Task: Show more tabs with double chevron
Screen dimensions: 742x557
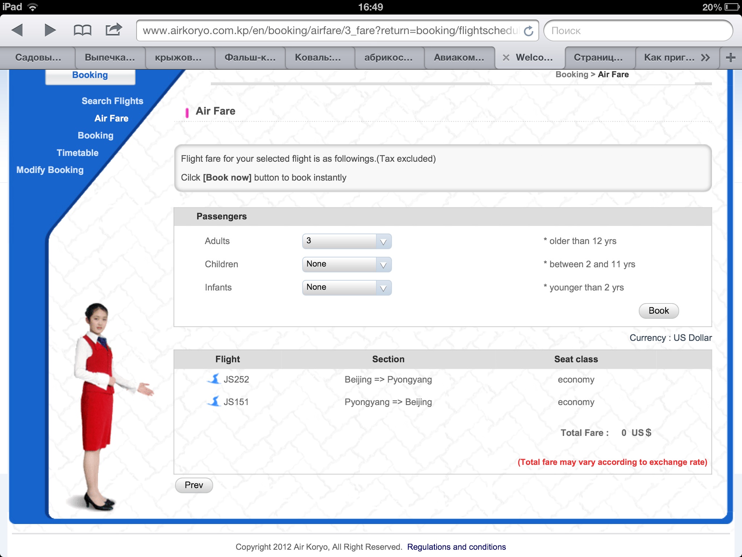Action: [705, 57]
